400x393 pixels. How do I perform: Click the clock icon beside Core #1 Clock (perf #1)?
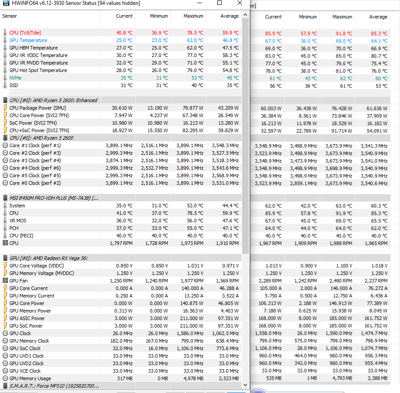click(x=5, y=145)
